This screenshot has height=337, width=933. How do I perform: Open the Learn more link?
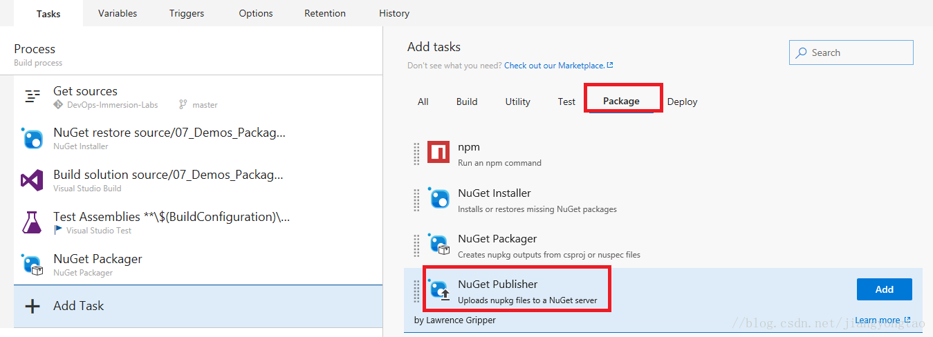[x=877, y=320]
